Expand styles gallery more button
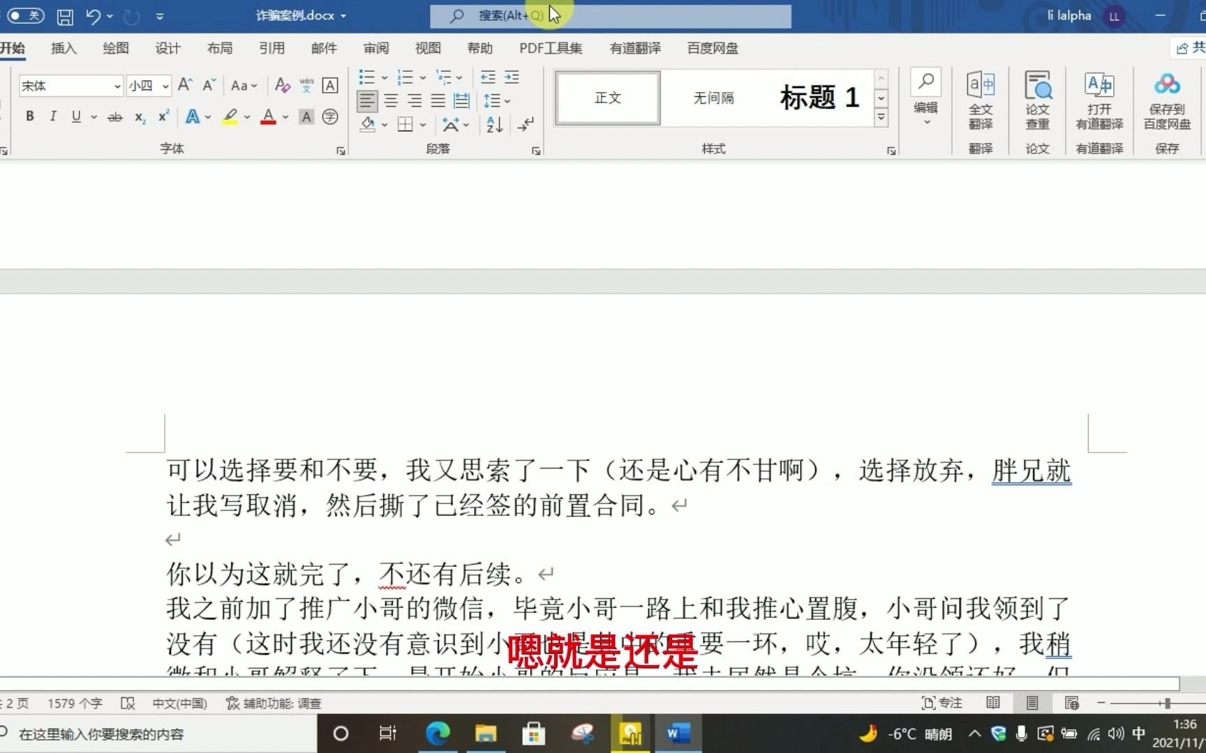The height and width of the screenshot is (753, 1206). pyautogui.click(x=881, y=118)
